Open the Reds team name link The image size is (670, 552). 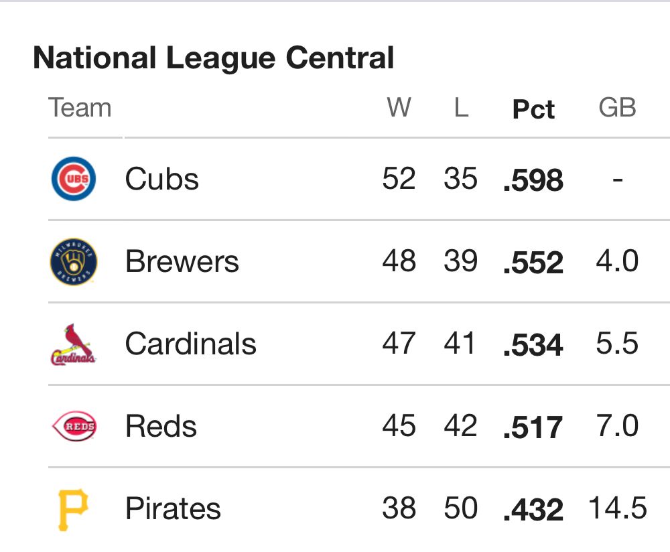161,426
